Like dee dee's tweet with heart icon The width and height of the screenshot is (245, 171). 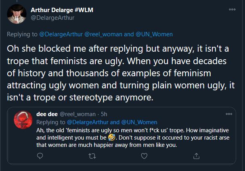144,156
